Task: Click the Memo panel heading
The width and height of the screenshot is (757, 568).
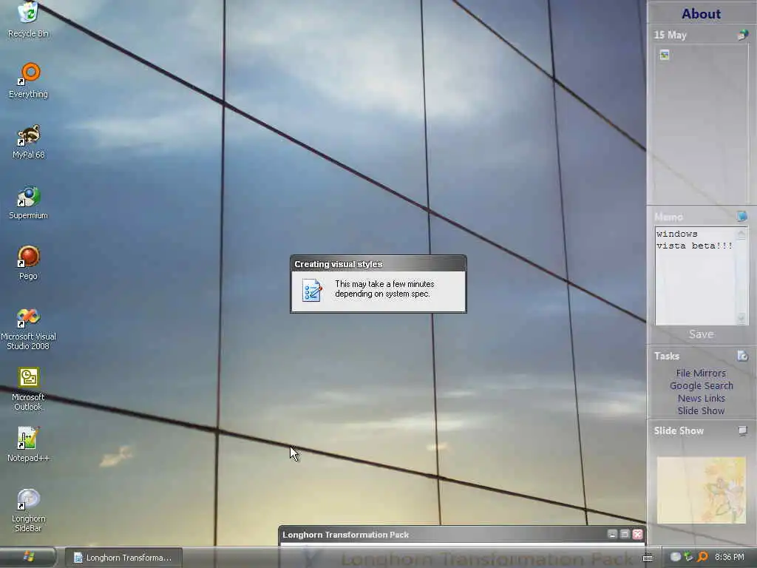Action: [668, 217]
